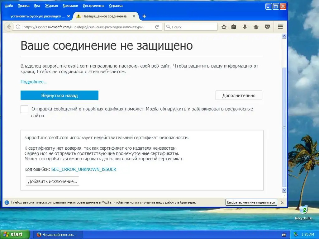Open the hamburger menu icon
This screenshot has height=239, width=319.
(x=280, y=27)
